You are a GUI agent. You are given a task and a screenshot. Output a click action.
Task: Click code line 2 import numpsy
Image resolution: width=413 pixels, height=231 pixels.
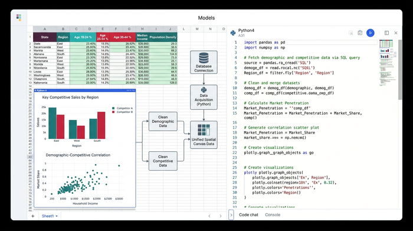click(x=264, y=47)
